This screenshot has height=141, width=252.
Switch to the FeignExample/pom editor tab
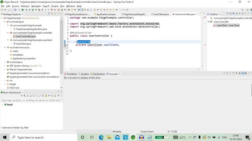[77, 14]
